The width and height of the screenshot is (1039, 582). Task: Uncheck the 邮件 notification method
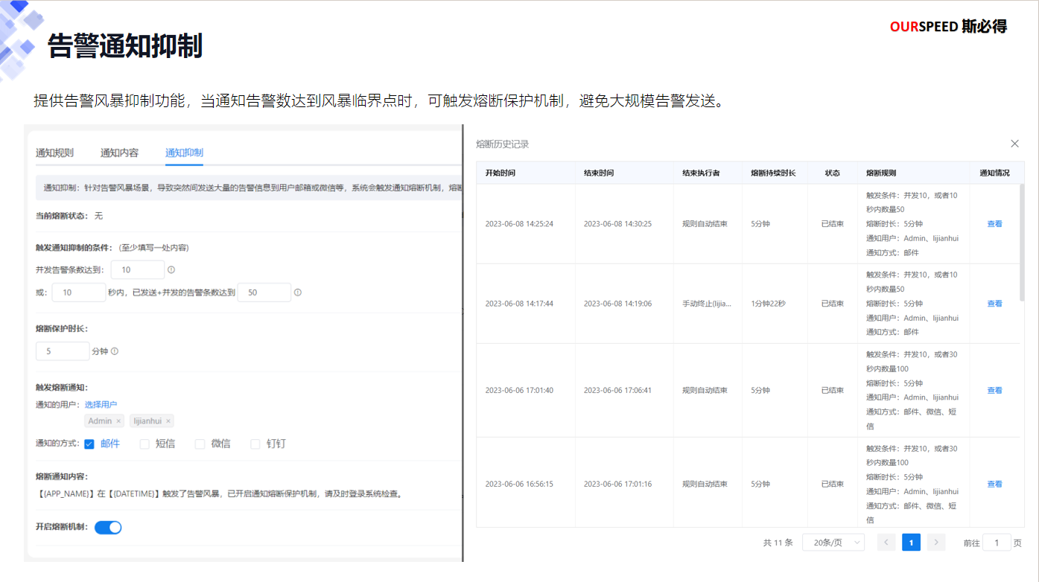(89, 444)
